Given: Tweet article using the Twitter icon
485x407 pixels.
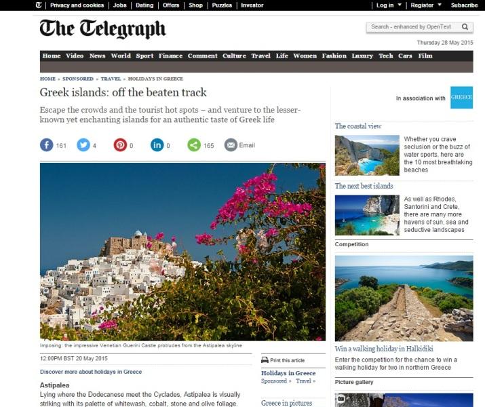Looking at the screenshot, I should tap(83, 145).
